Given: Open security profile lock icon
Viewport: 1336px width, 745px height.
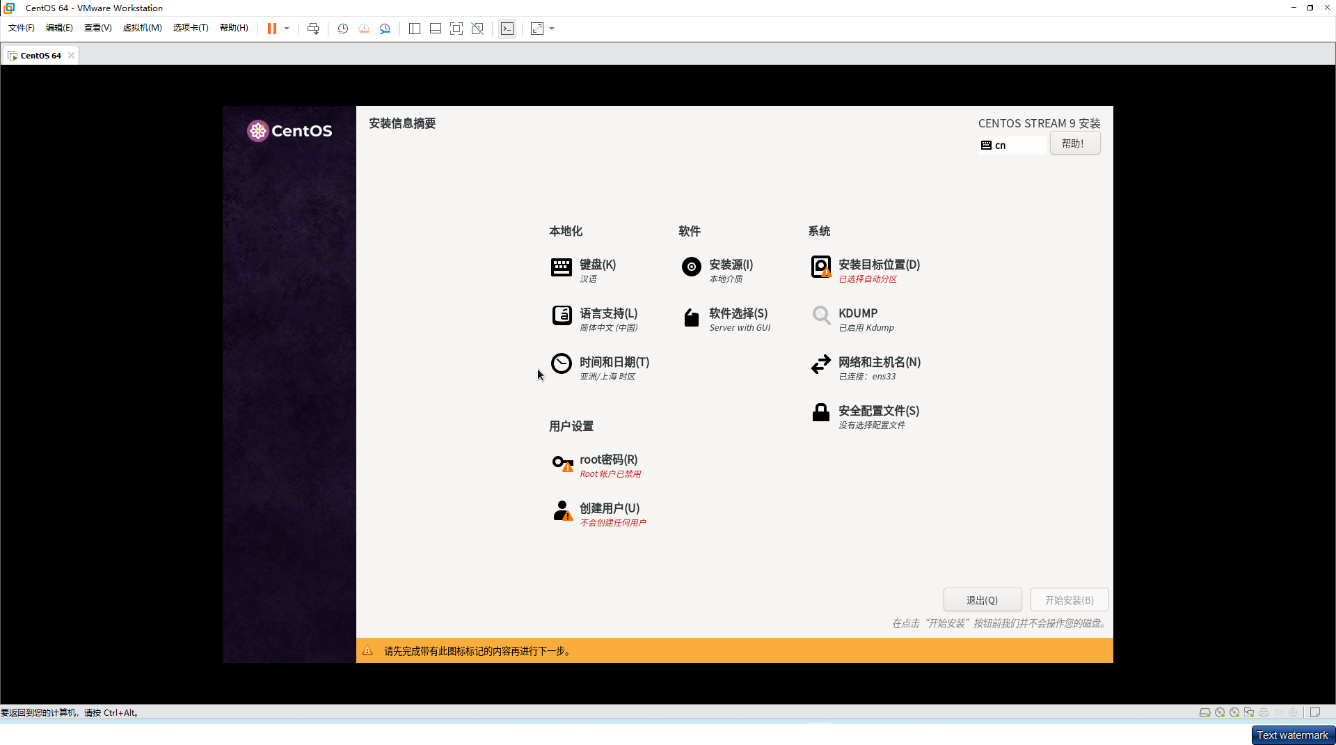Looking at the screenshot, I should tap(821, 412).
